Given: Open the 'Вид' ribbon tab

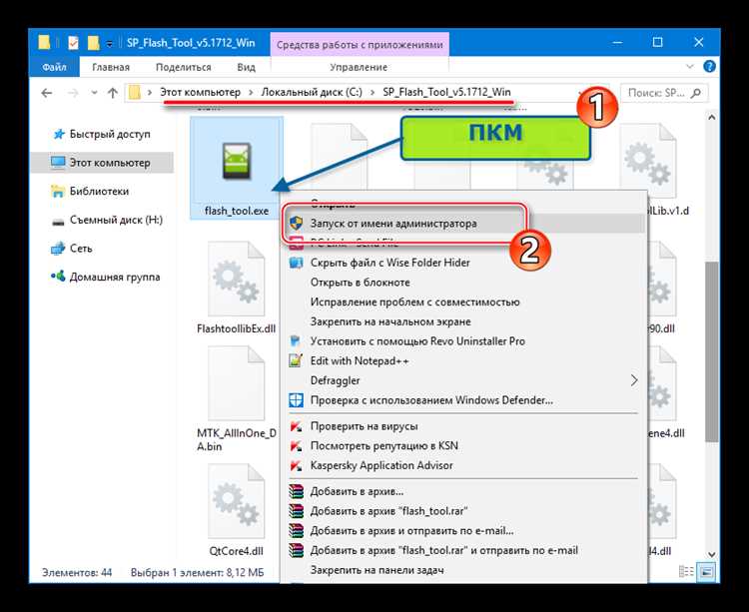Looking at the screenshot, I should (246, 67).
